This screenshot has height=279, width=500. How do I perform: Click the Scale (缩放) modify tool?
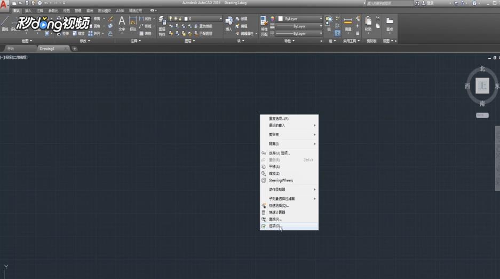[x=78, y=34]
